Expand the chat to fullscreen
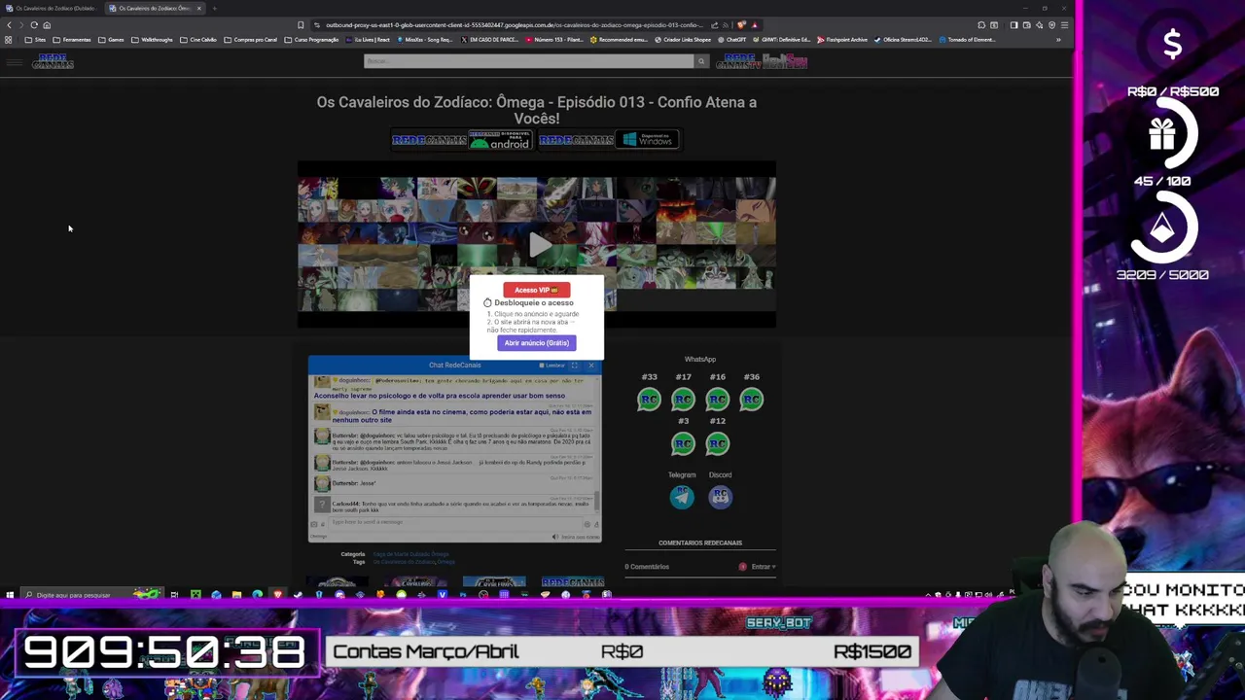The width and height of the screenshot is (1245, 700). [575, 366]
